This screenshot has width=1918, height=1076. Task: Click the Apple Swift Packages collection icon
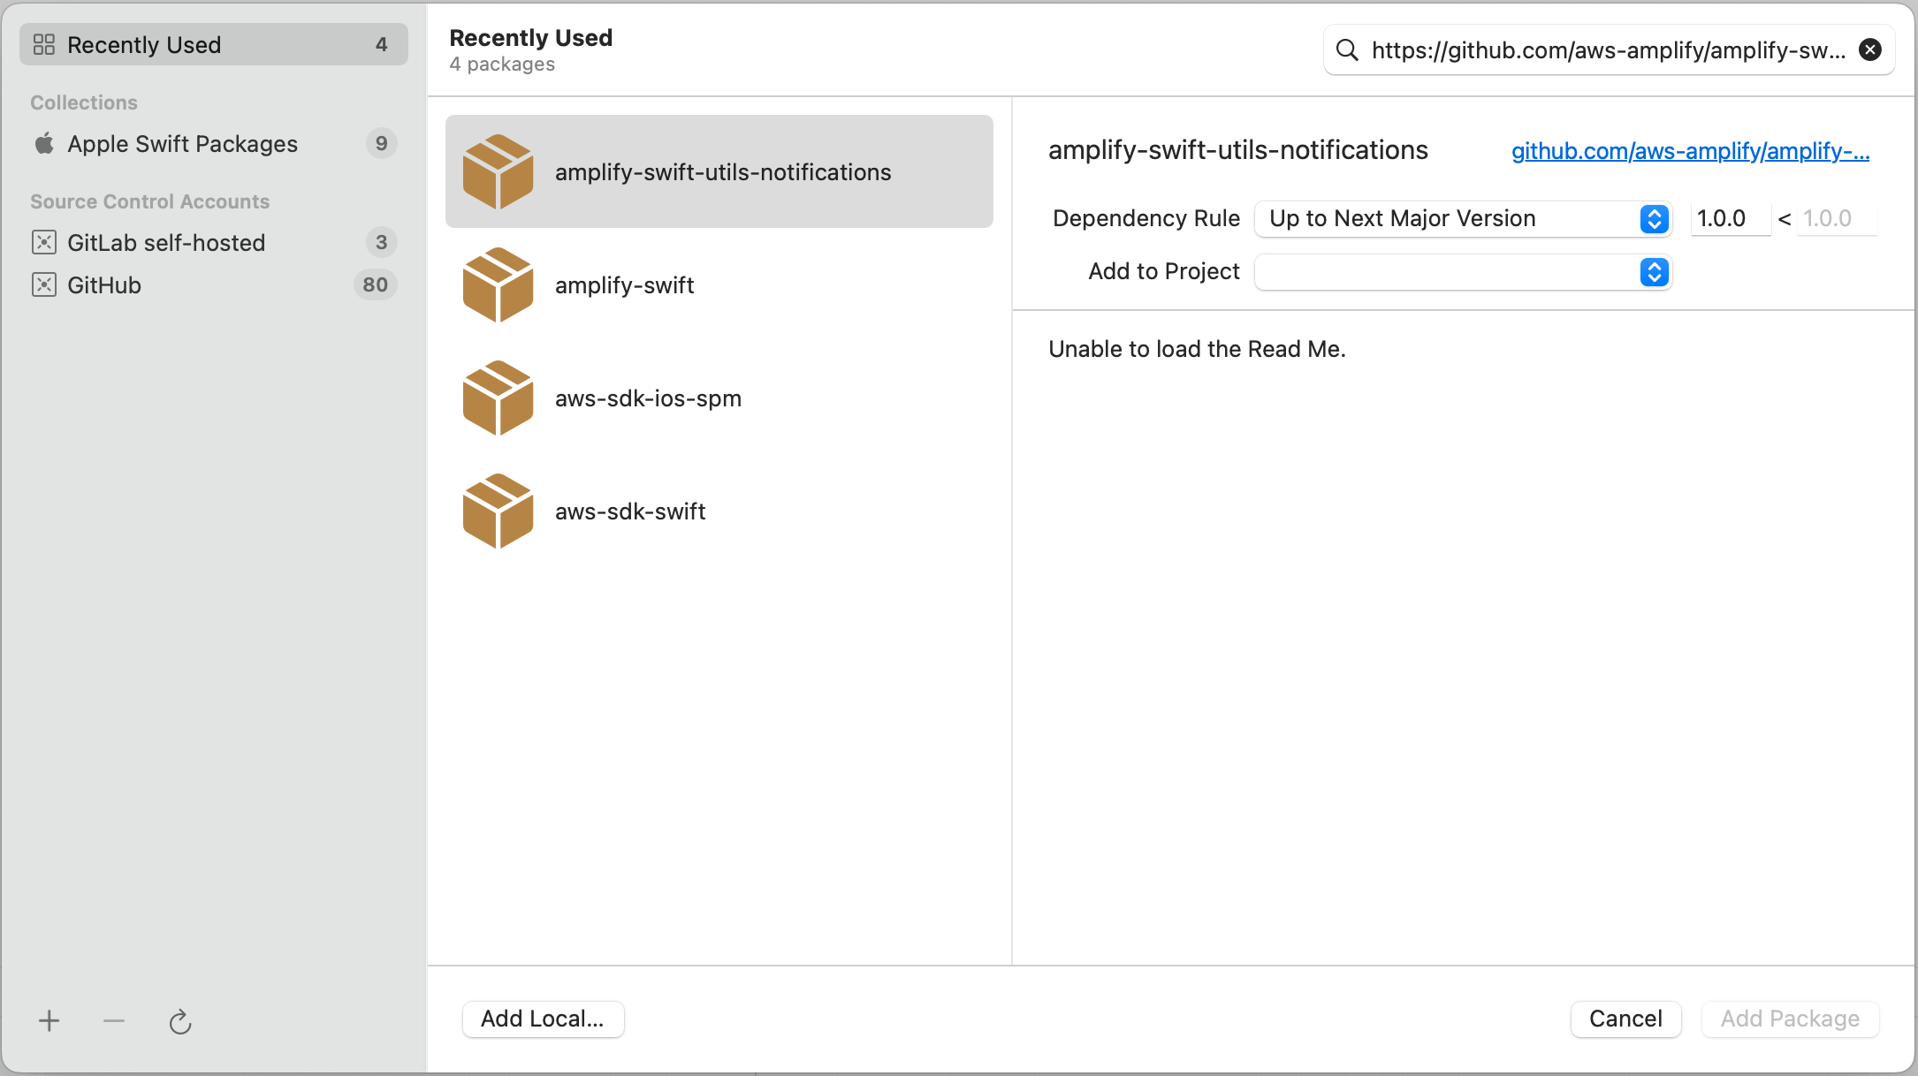point(43,143)
